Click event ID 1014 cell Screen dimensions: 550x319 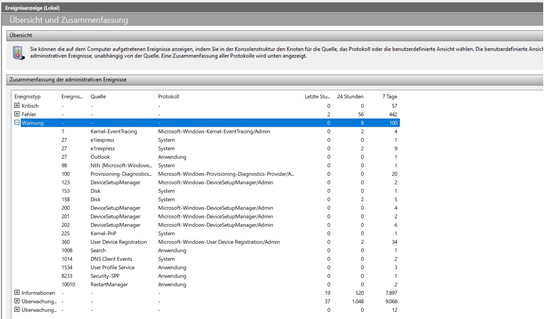[x=67, y=259]
